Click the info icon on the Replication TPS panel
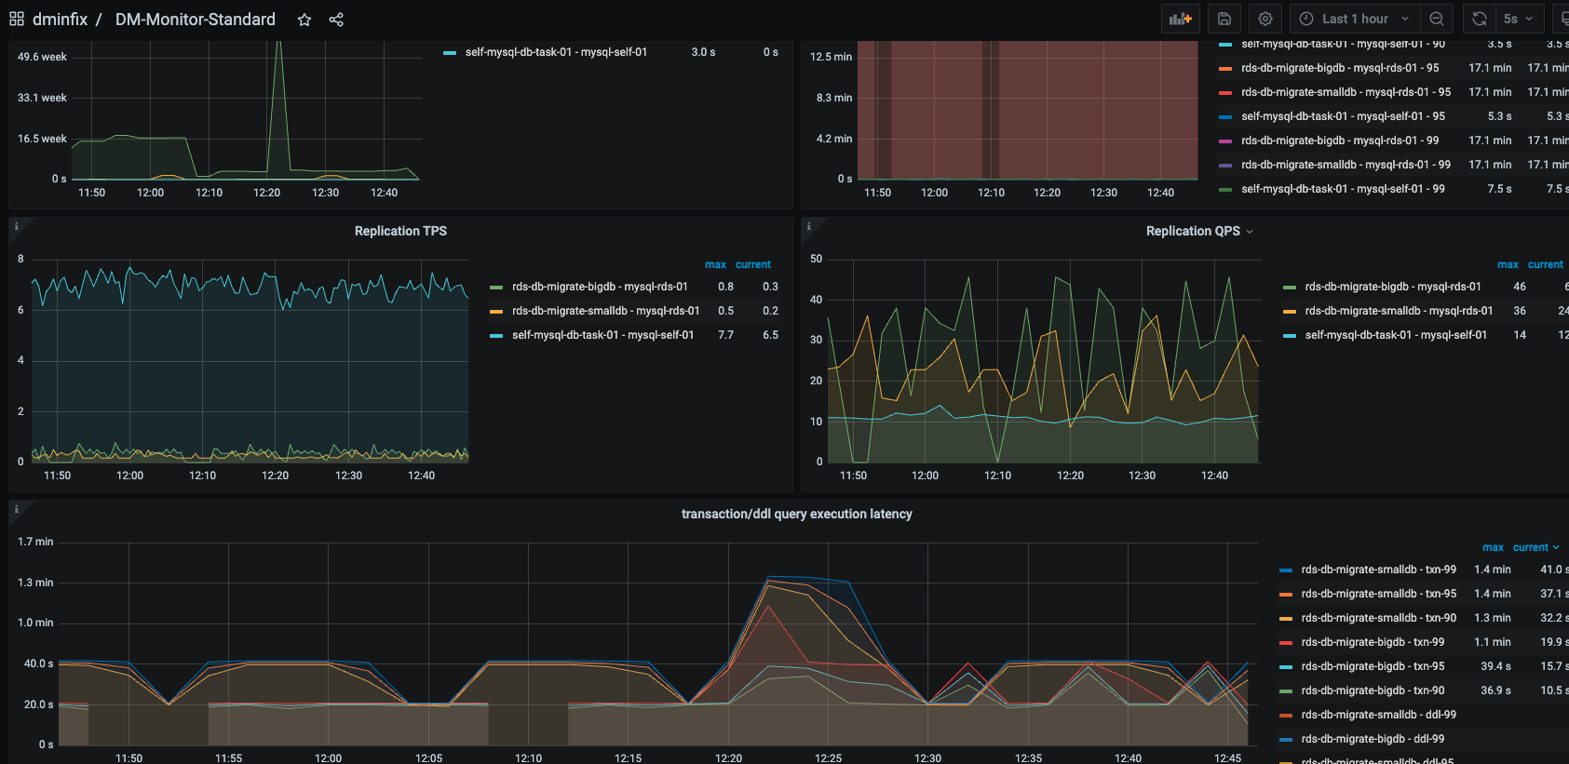 [x=17, y=226]
